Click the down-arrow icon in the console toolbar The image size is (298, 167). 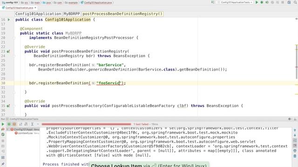click(295, 135)
